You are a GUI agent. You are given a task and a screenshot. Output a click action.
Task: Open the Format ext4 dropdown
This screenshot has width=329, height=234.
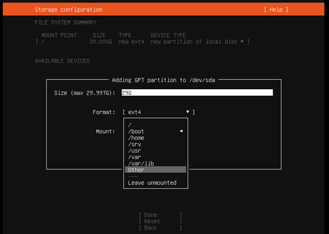click(159, 112)
